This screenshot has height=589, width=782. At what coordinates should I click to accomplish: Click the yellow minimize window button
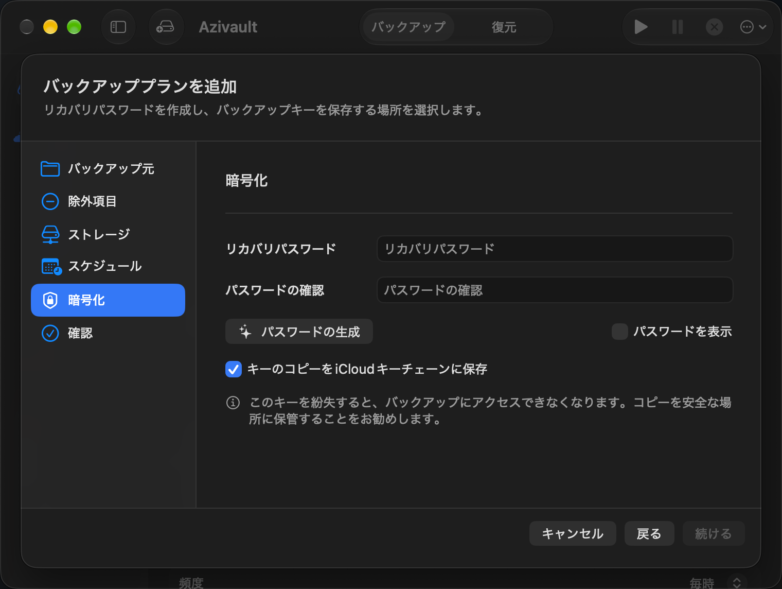tap(50, 27)
